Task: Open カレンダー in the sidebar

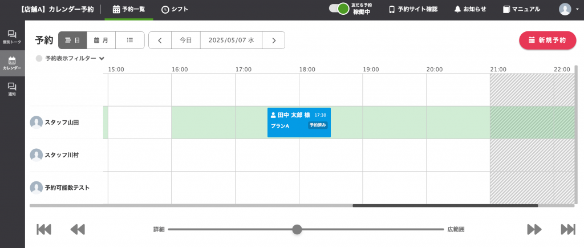Action: [12, 63]
